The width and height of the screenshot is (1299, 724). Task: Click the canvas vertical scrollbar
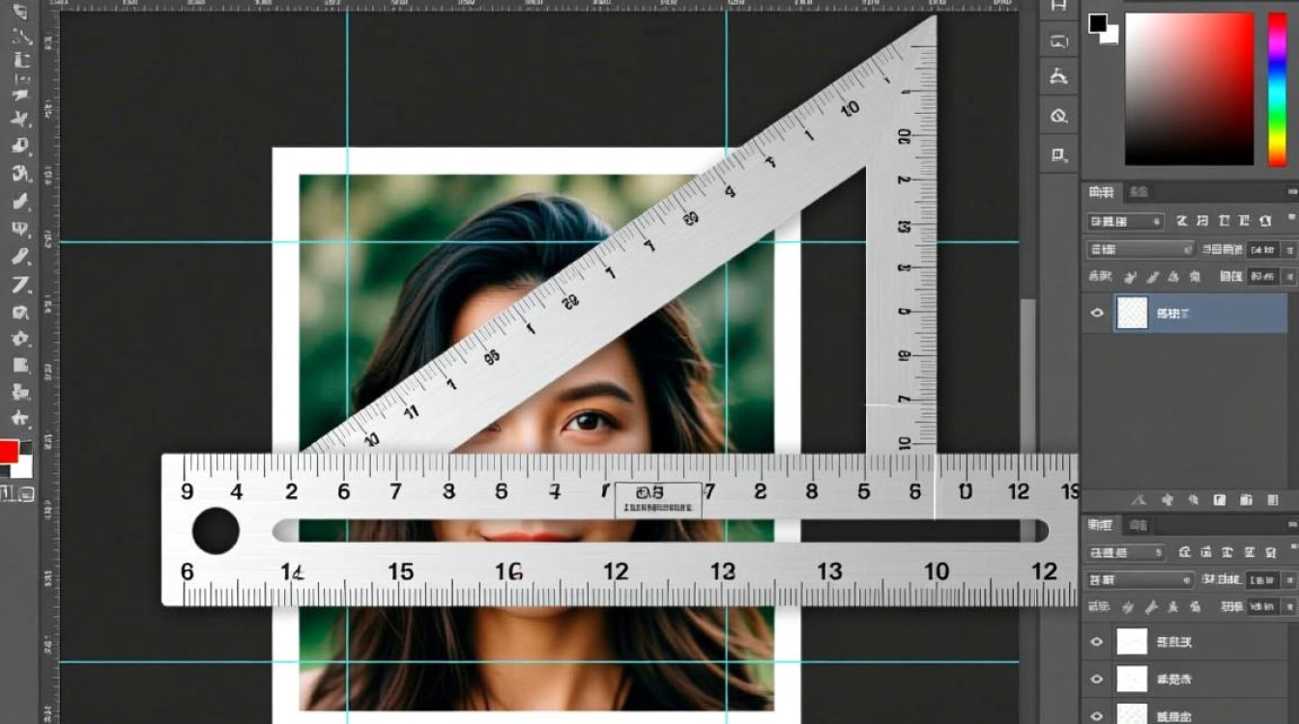click(x=1027, y=376)
